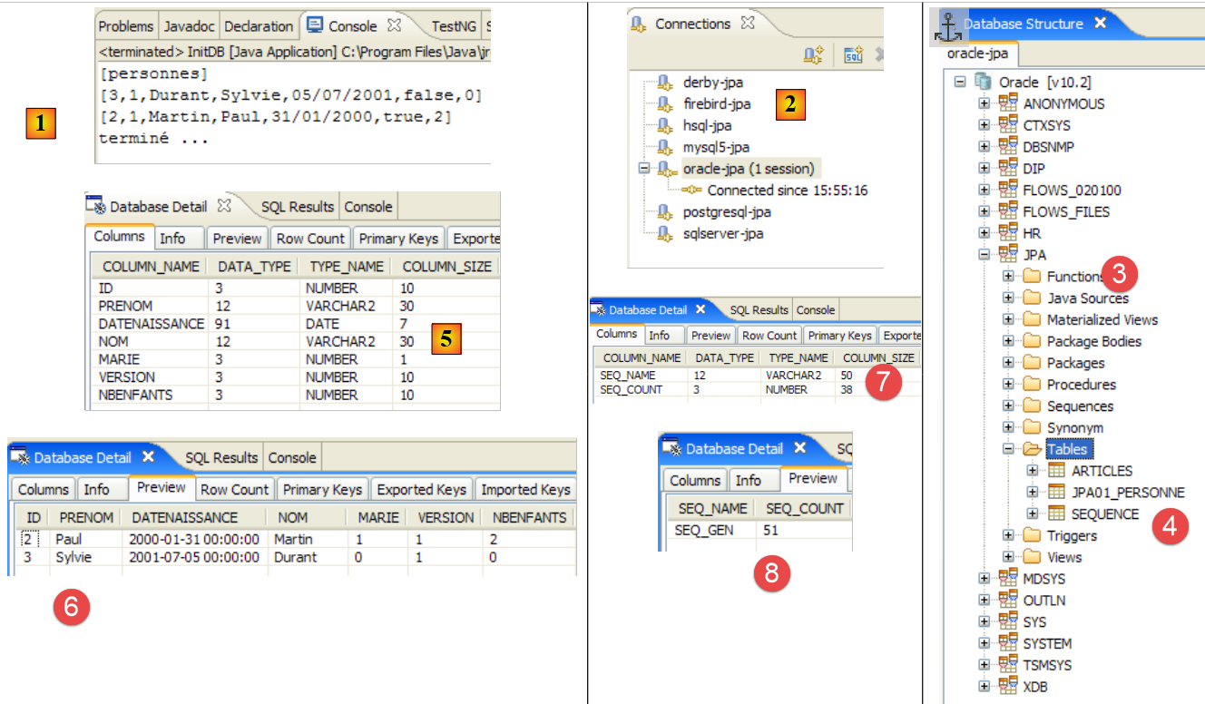Click the SQL editor icon in Connections toolbar
Screen dimensions: 1205x704
click(853, 55)
